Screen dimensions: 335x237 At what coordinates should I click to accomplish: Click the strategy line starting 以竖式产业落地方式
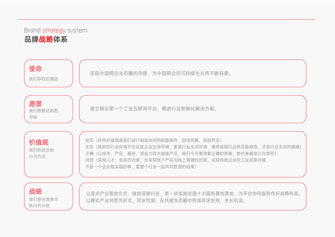[194, 194]
